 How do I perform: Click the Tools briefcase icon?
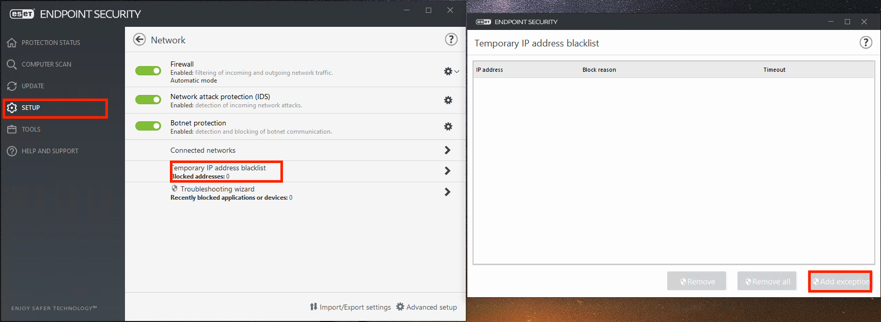(12, 130)
